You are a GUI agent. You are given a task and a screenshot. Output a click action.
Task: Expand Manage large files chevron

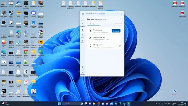pos(120,38)
